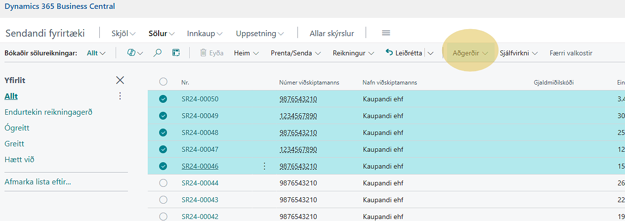Viewport: 625px width, 221px height.
Task: Open invoice link SR24-00046
Action: click(200, 166)
